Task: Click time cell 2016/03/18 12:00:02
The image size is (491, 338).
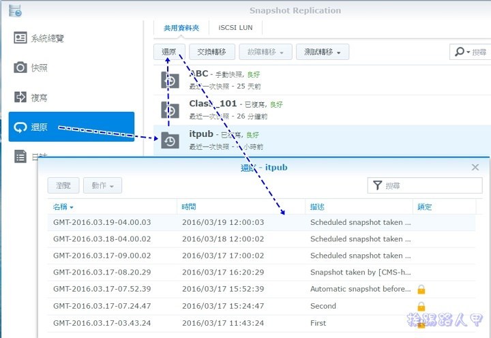Action: tap(223, 239)
